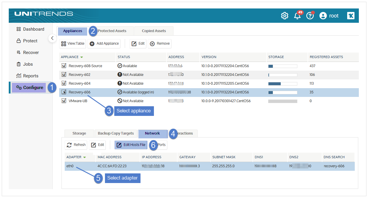Click the Recovery-608-Source appliance icon

64,66
